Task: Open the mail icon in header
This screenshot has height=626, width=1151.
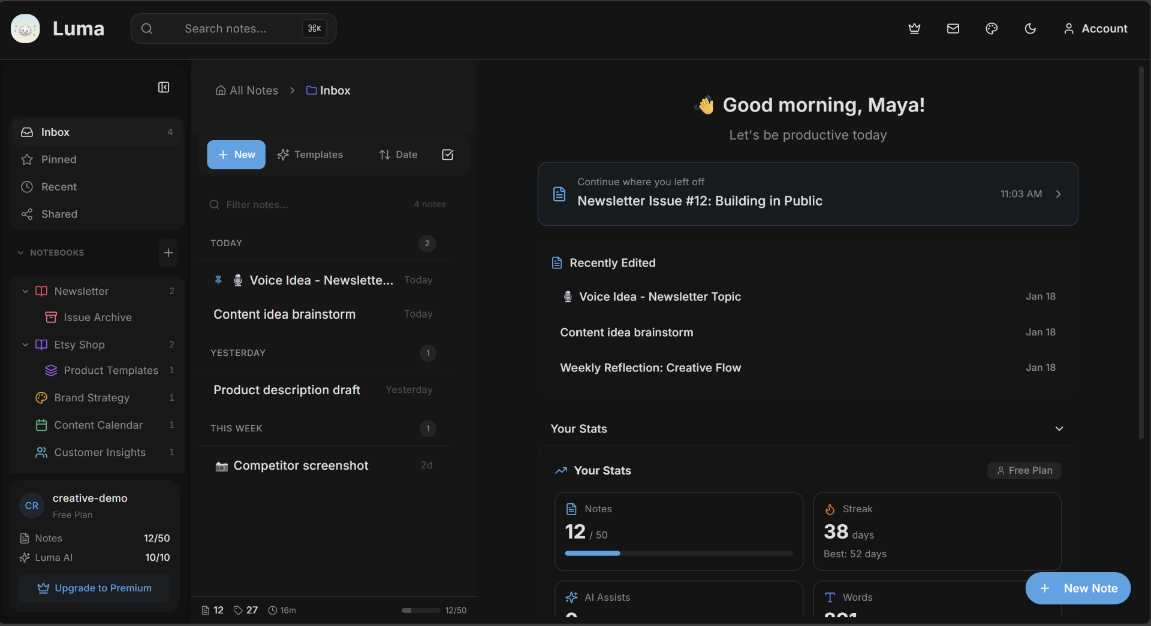Action: pos(953,29)
